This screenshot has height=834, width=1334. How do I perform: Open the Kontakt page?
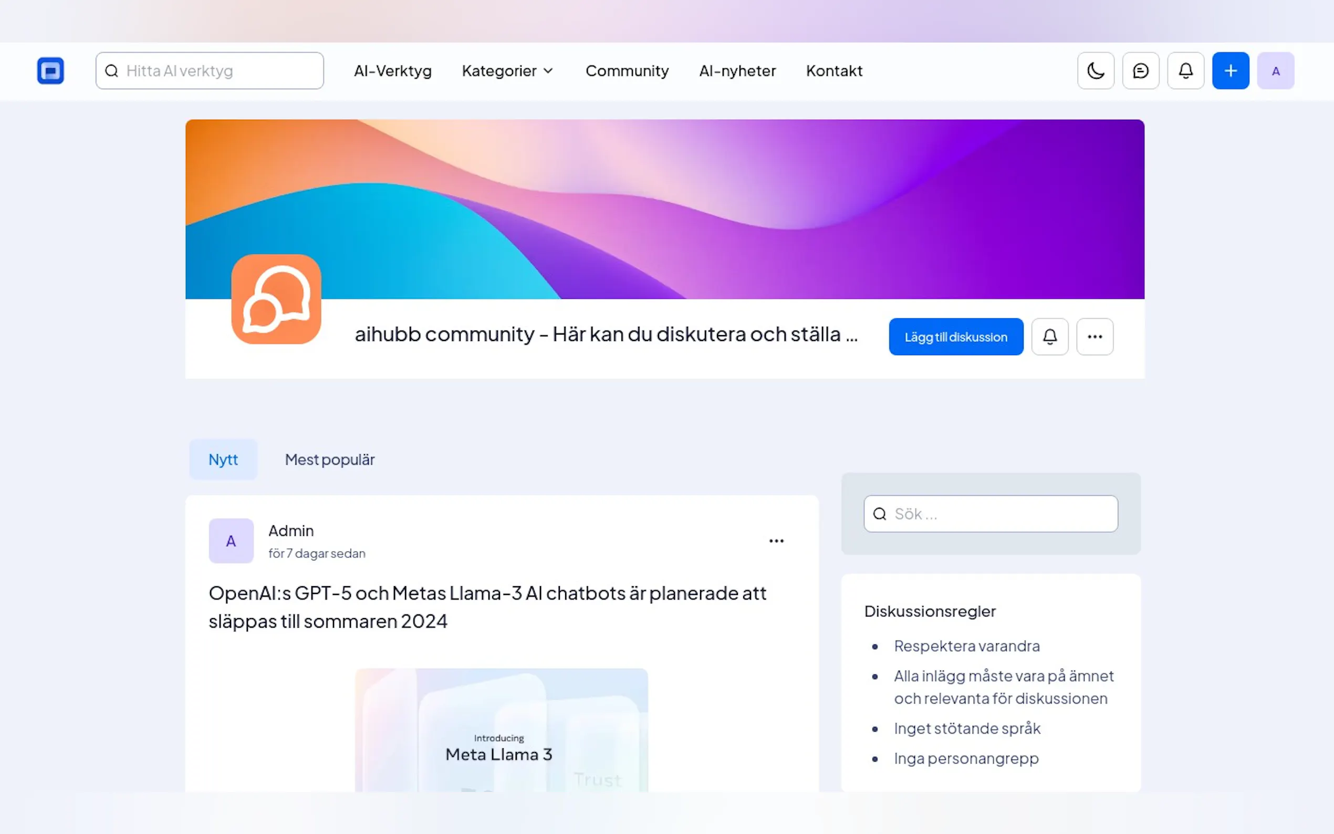coord(834,70)
